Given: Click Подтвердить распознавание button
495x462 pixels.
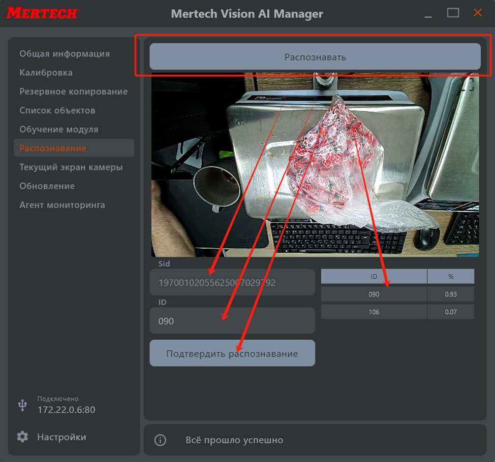Looking at the screenshot, I should pyautogui.click(x=232, y=353).
